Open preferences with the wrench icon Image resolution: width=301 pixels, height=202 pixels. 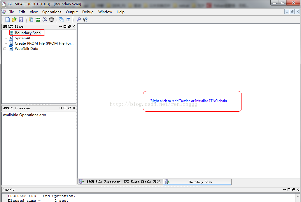click(78, 20)
